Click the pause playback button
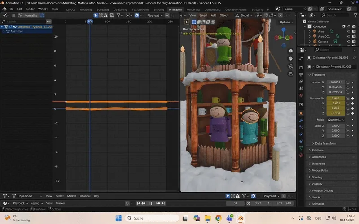The height and width of the screenshot is (224, 359). (151, 203)
